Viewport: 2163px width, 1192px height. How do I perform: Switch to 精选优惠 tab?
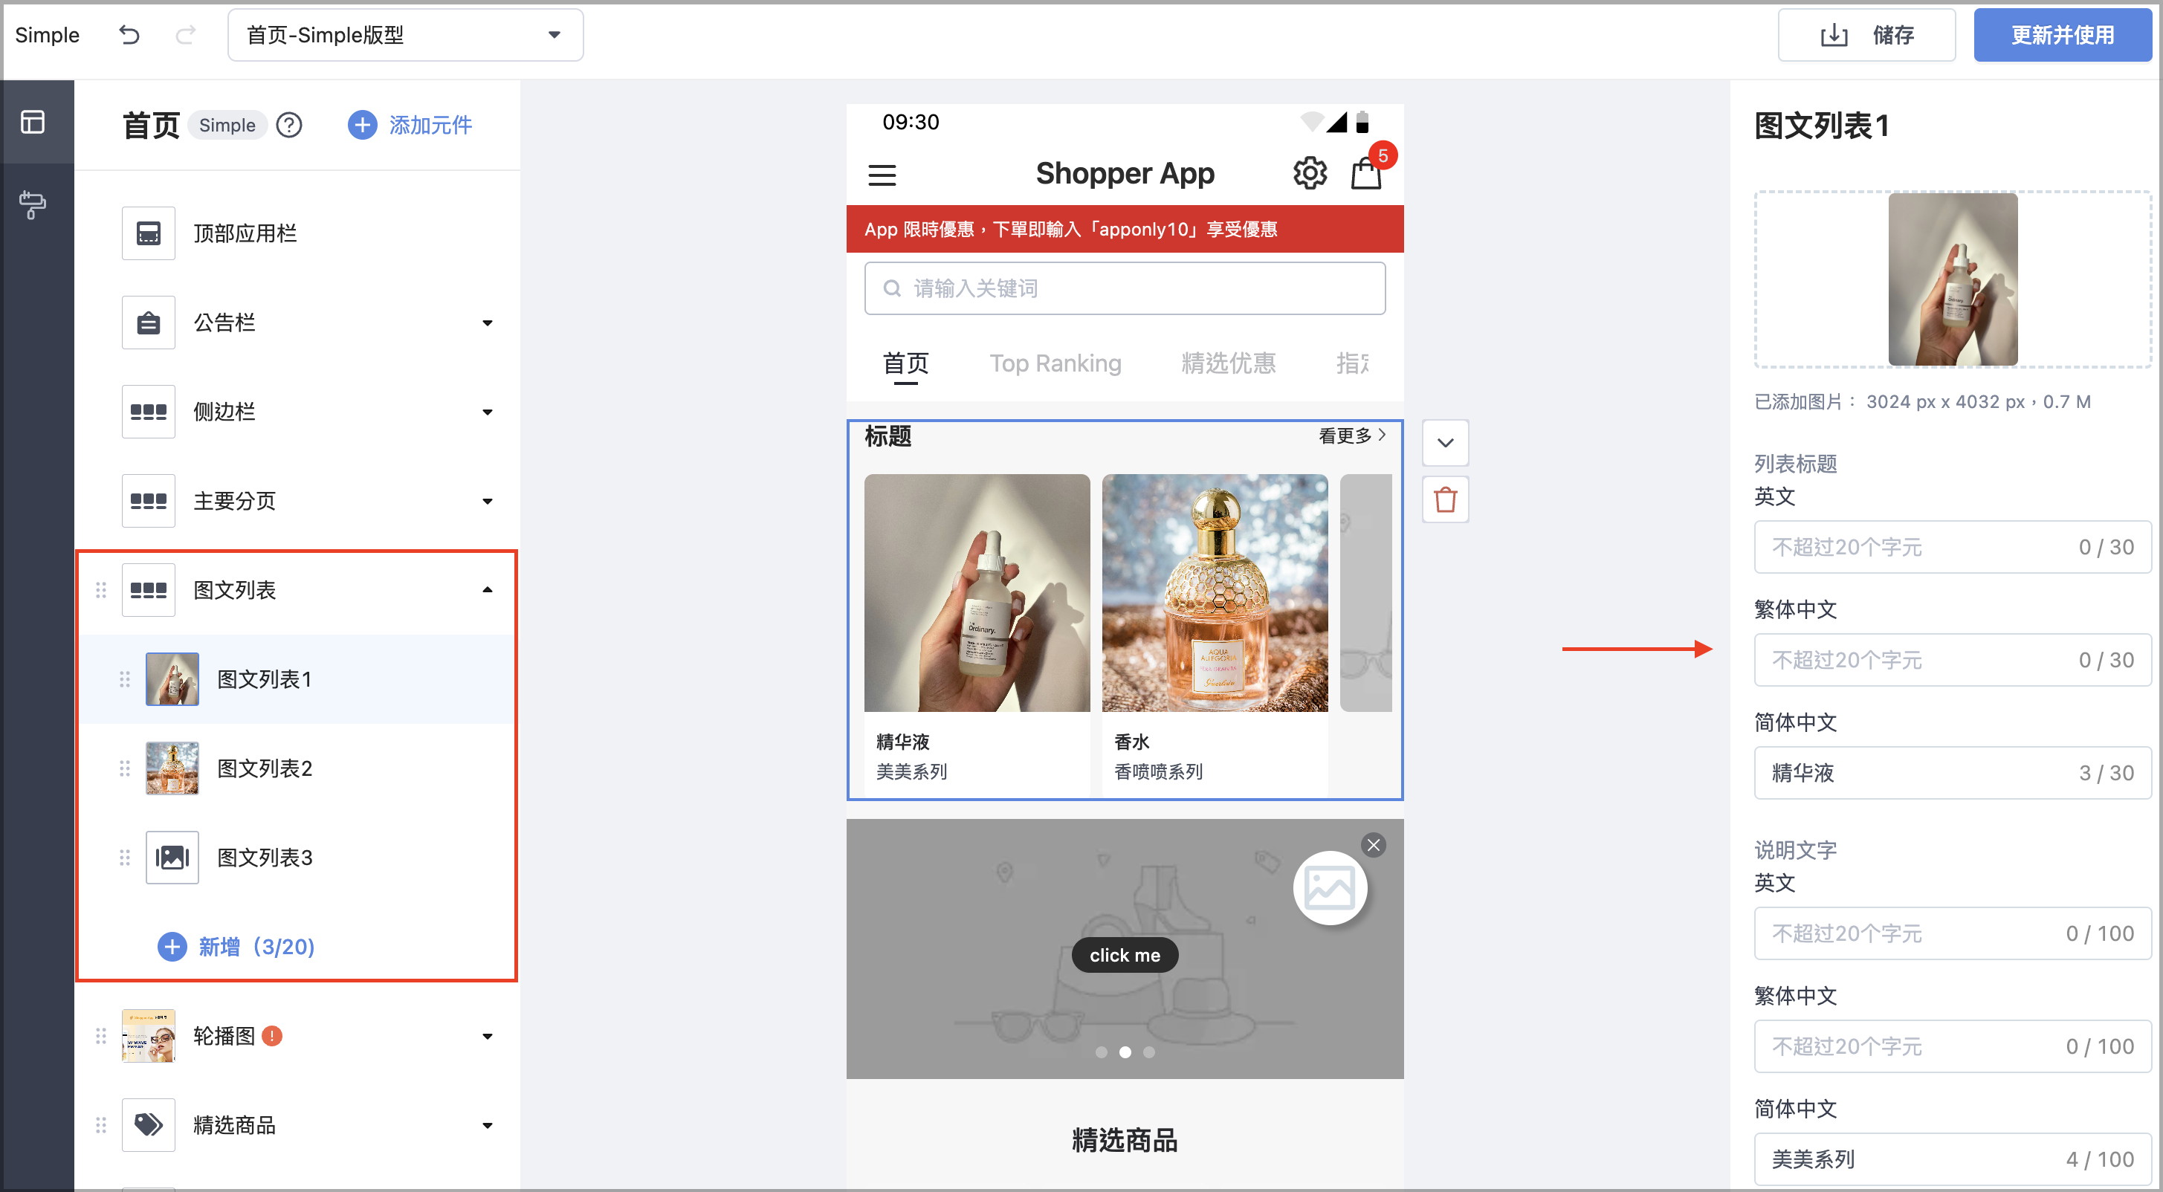coord(1228,363)
